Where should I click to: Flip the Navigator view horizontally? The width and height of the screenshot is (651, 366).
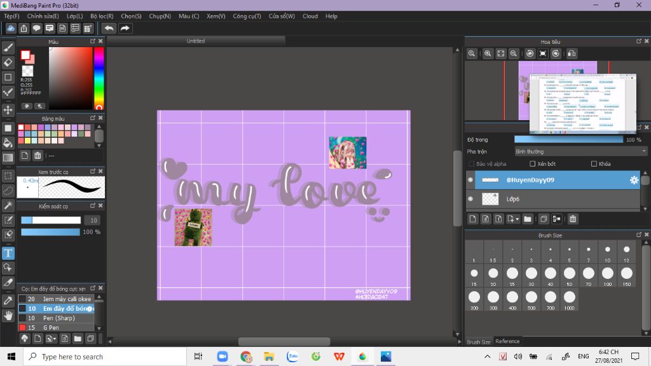click(572, 53)
